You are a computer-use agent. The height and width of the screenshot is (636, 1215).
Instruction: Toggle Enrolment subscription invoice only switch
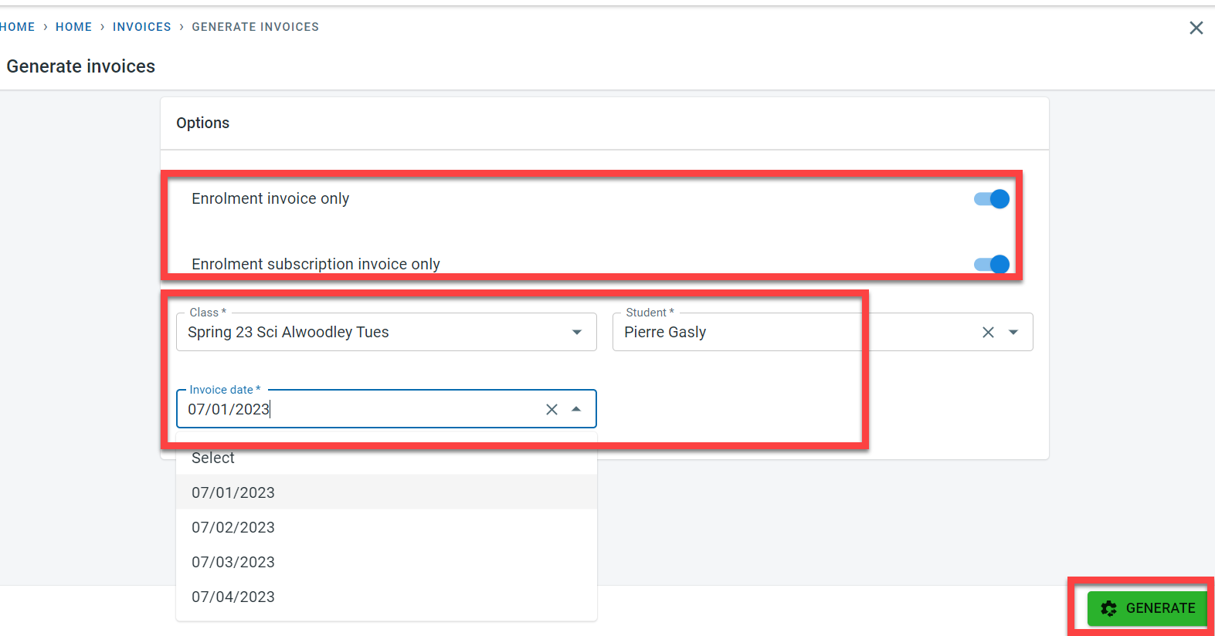point(992,265)
